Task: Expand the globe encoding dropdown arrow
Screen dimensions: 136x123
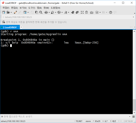Action: (62, 12)
